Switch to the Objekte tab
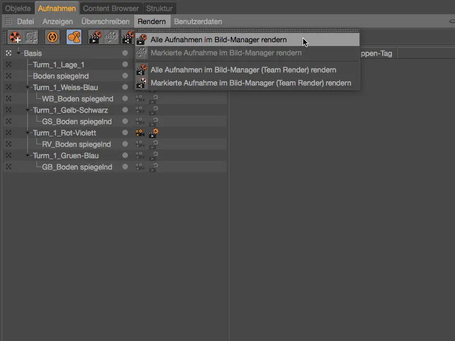Image resolution: width=455 pixels, height=341 pixels. tap(18, 9)
